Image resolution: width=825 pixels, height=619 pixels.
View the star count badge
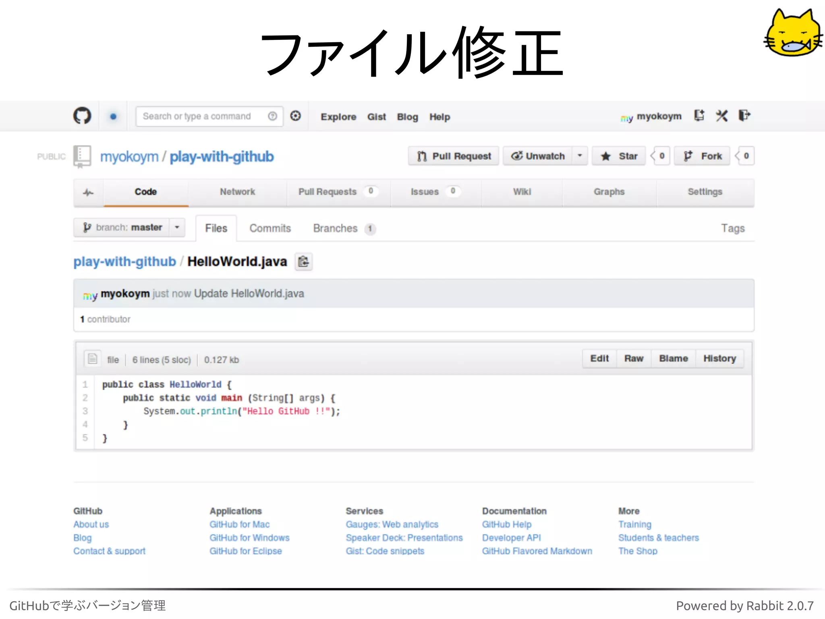[661, 156]
